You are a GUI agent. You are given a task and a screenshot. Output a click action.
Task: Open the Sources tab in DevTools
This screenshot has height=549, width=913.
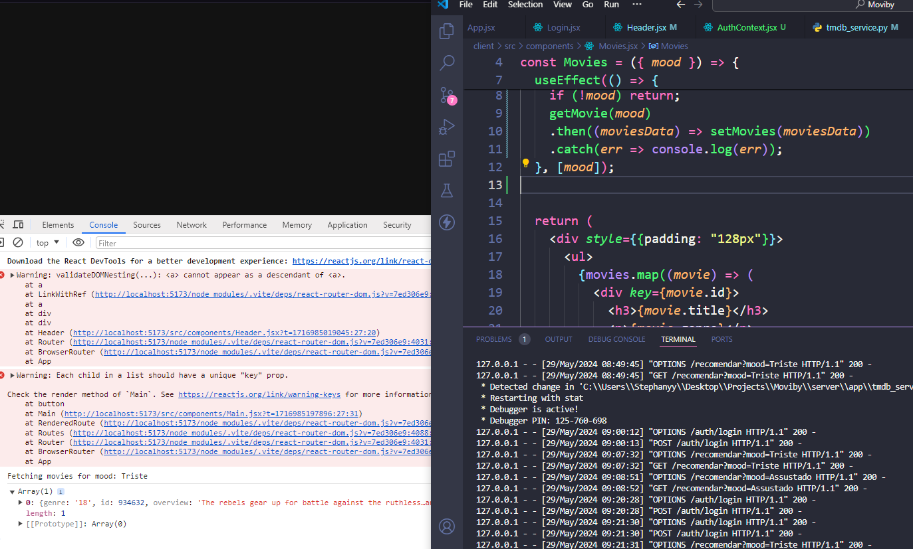click(147, 225)
